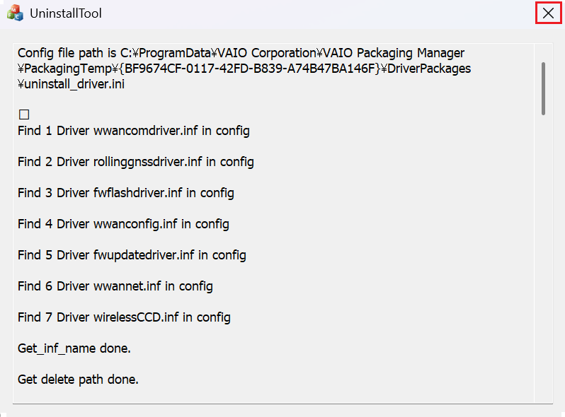
Task: Select the wwannet.inf log line
Action: point(115,286)
